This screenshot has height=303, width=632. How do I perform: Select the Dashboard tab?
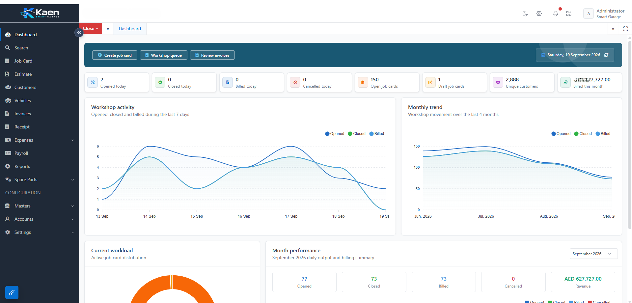point(130,29)
